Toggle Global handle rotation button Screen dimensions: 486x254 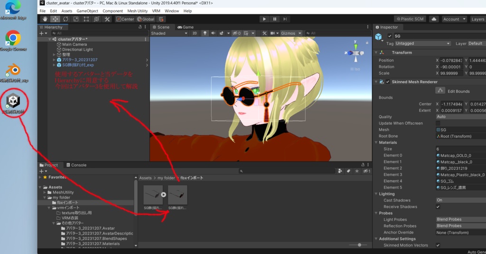pos(146,19)
